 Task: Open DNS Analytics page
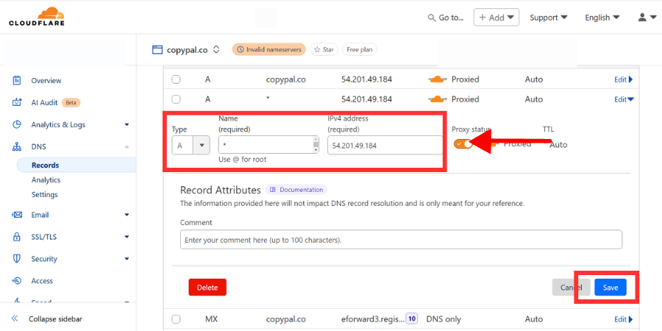(x=46, y=180)
